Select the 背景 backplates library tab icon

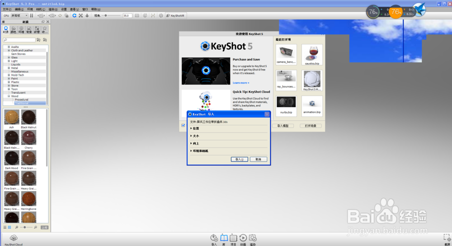(x=29, y=30)
